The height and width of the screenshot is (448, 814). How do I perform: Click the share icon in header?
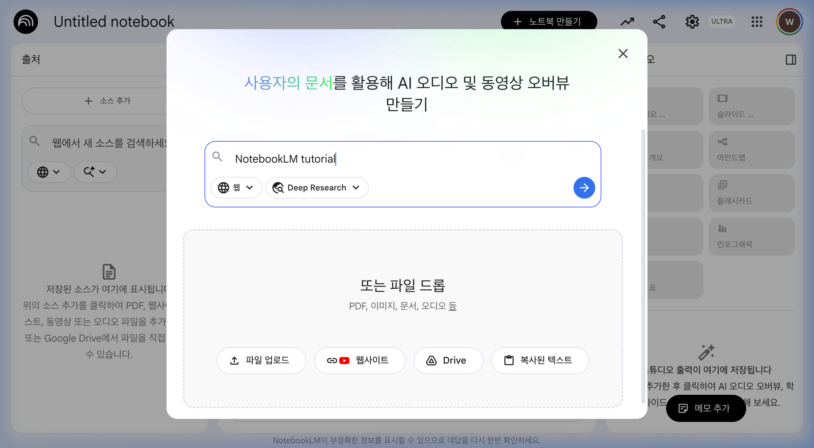pyautogui.click(x=659, y=22)
